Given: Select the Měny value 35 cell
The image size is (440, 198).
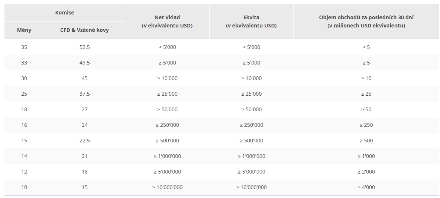Looking at the screenshot, I should (24, 47).
